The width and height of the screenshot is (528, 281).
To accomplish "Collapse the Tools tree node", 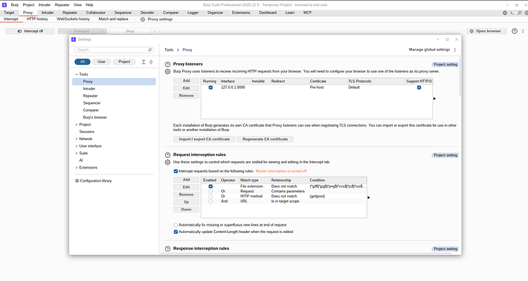I will (77, 74).
